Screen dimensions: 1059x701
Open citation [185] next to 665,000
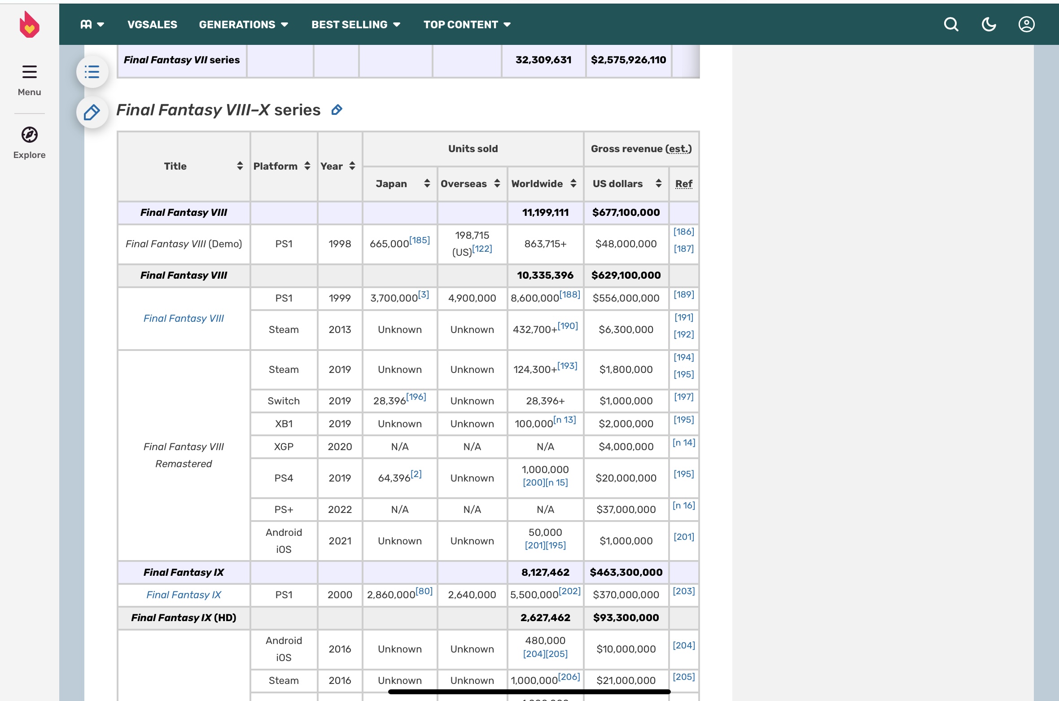(x=420, y=240)
